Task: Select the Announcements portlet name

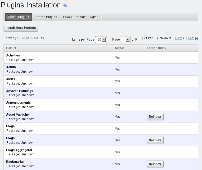Action: (19, 103)
